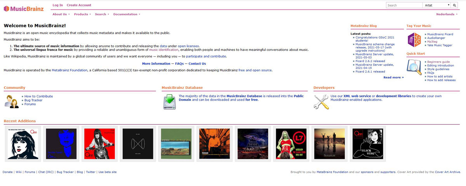Open How to add artists

[x=440, y=77]
